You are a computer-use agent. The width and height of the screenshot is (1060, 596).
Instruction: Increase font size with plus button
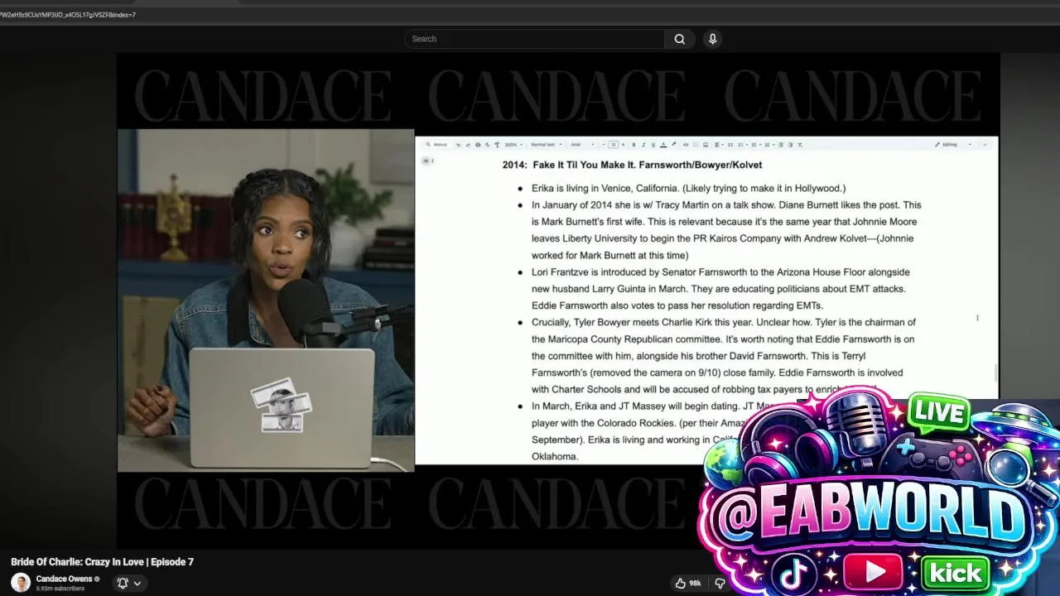point(623,145)
